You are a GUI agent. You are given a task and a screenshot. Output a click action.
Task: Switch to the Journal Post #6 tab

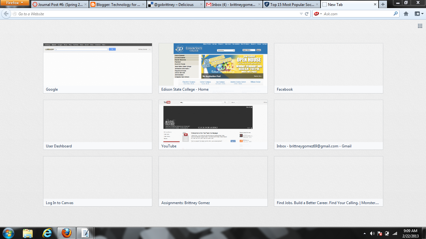point(59,5)
